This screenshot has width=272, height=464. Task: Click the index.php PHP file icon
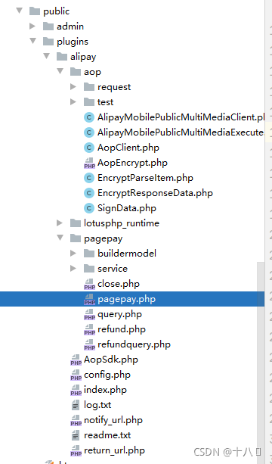pyautogui.click(x=76, y=390)
